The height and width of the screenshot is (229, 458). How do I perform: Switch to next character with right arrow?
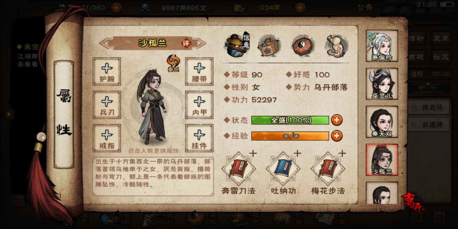[199, 44]
